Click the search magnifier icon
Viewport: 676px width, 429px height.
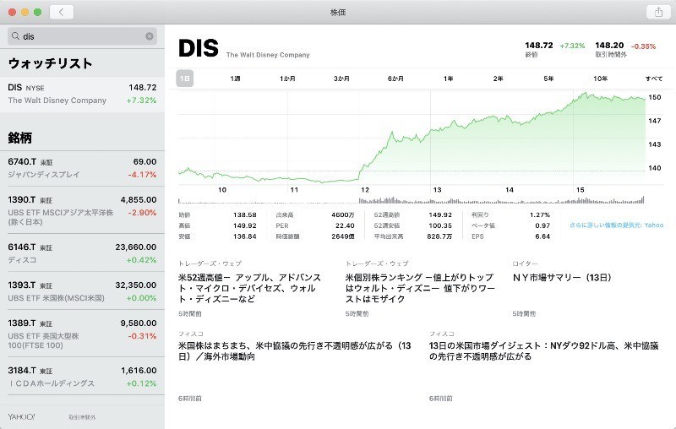[15, 36]
